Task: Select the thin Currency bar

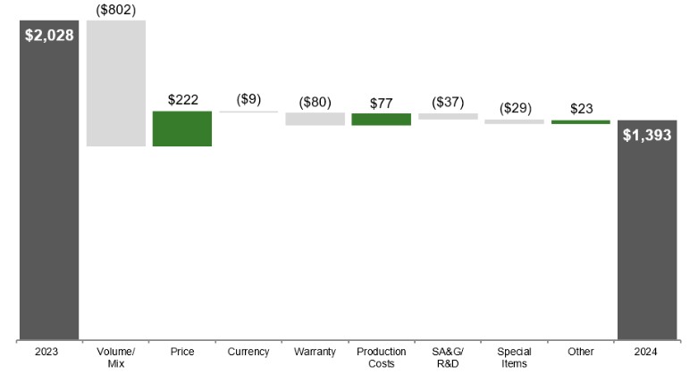Action: tap(248, 112)
